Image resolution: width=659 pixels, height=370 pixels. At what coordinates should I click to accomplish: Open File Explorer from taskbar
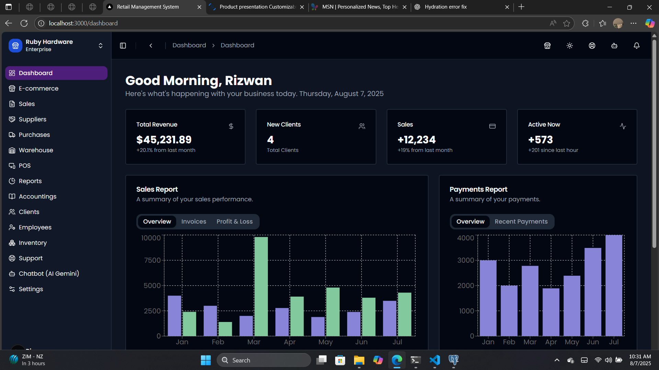(x=359, y=360)
